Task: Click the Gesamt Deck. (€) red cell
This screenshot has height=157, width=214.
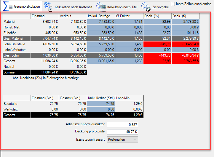Action: [185, 61]
